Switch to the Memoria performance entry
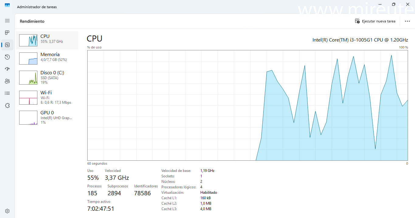The height and width of the screenshot is (218, 415). (x=47, y=58)
